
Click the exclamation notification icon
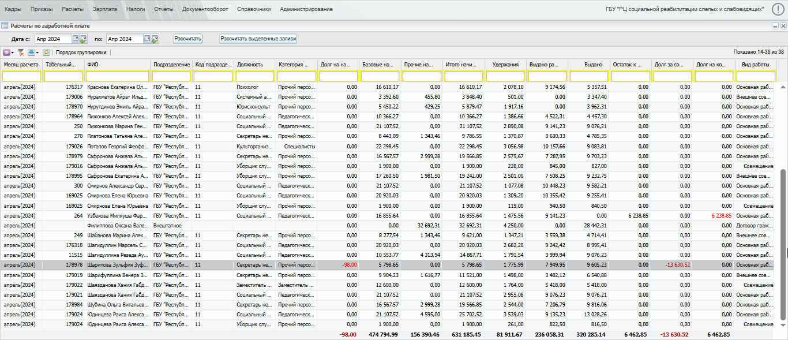click(x=778, y=9)
